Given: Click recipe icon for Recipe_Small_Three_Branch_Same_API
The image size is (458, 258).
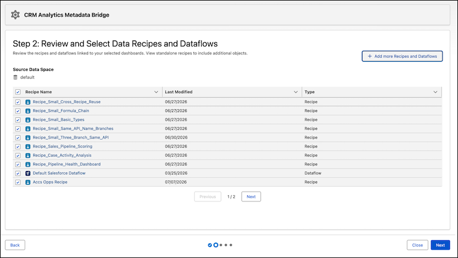Looking at the screenshot, I should pos(27,138).
